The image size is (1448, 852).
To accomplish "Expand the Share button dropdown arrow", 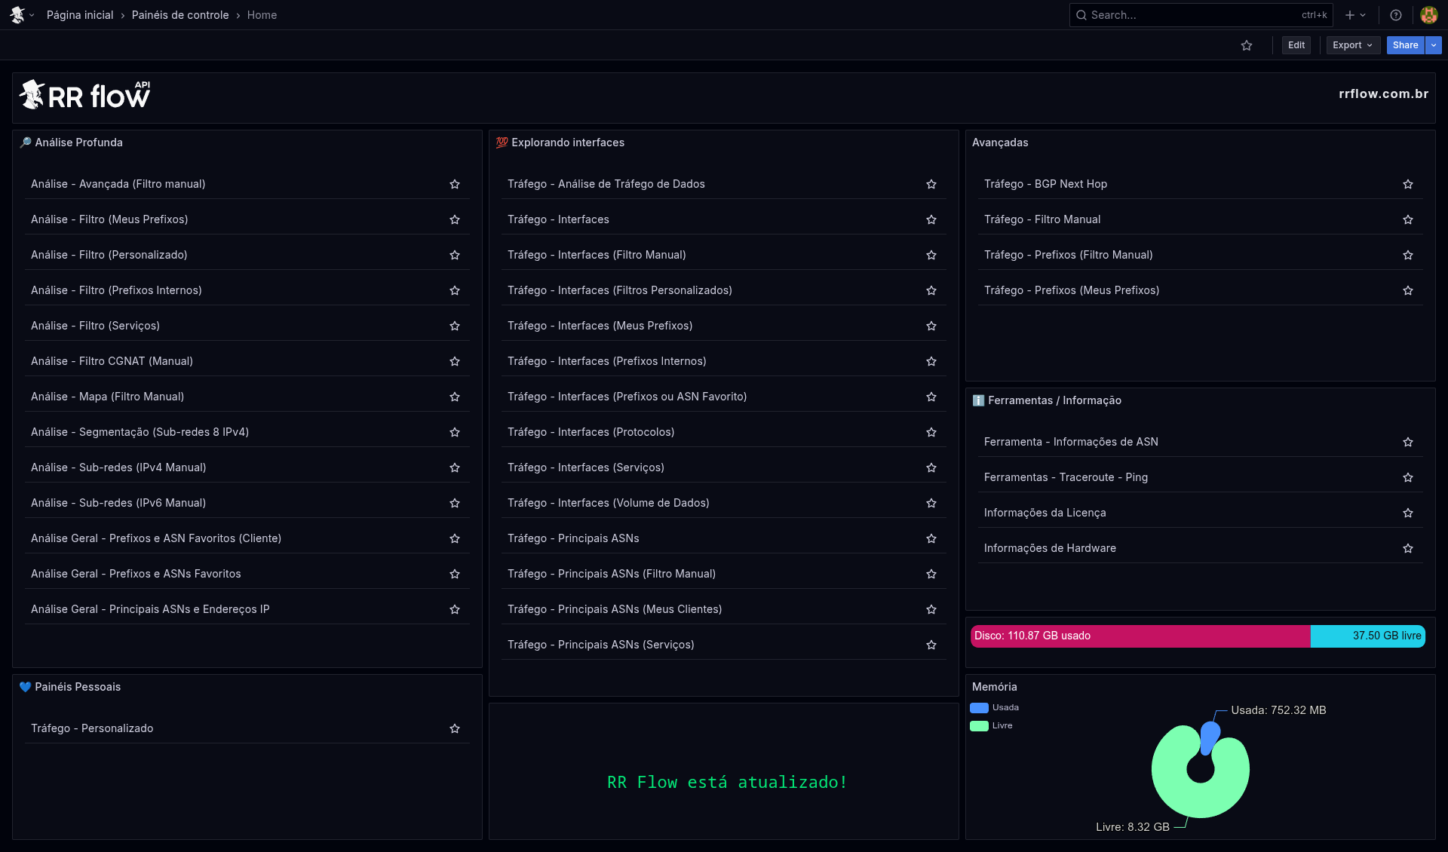I will point(1434,45).
